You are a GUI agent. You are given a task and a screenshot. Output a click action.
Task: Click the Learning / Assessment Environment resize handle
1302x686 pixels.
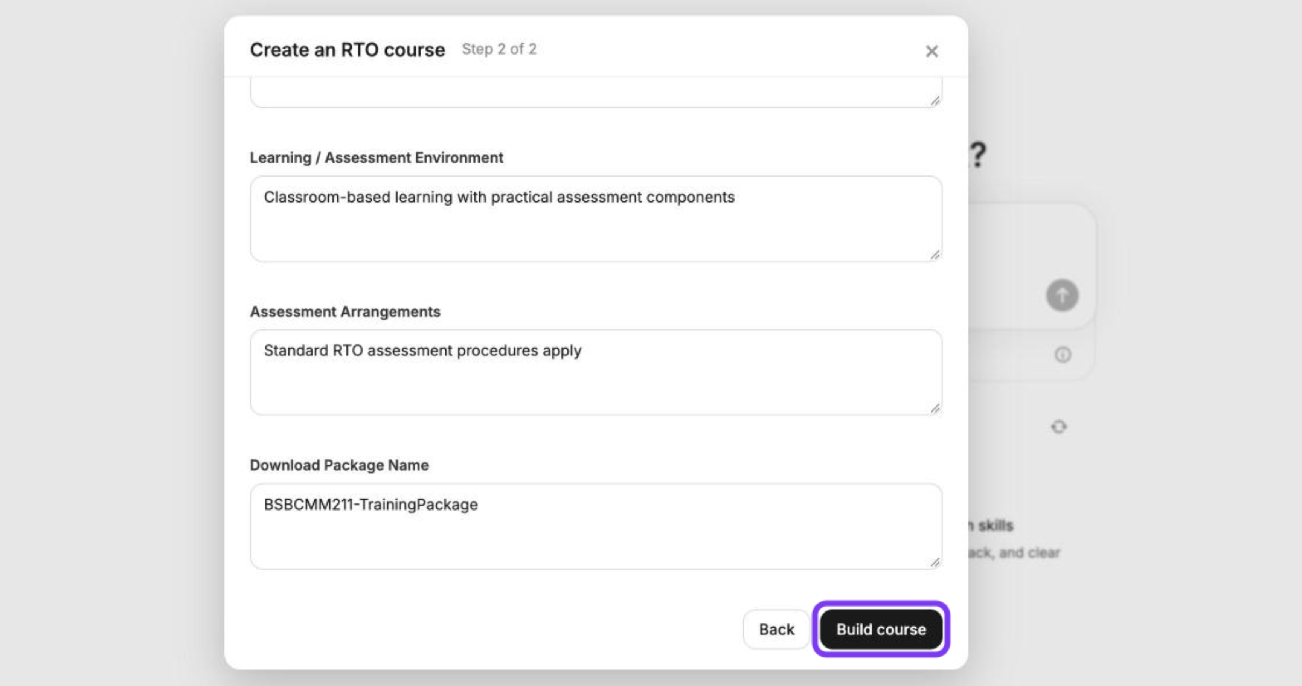click(x=935, y=255)
